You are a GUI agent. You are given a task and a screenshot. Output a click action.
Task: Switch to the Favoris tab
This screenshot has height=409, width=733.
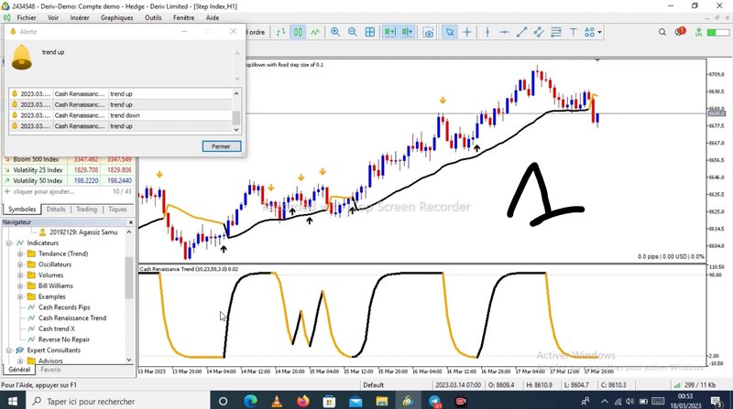50,370
